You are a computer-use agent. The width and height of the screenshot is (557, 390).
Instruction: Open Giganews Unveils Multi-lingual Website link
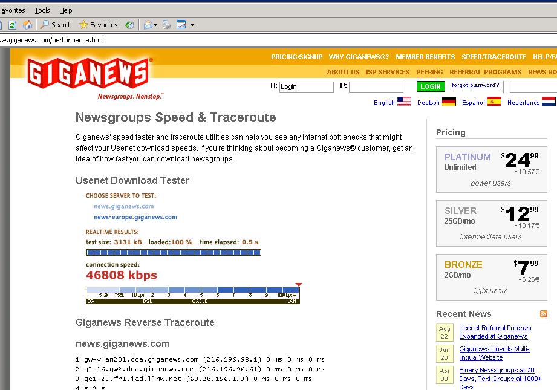(x=494, y=353)
